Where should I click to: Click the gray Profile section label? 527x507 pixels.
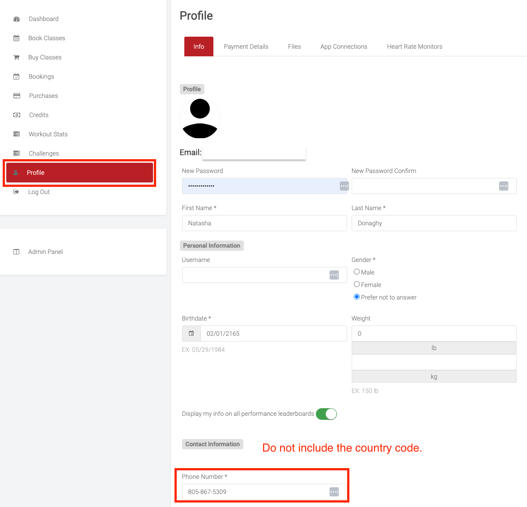(x=192, y=89)
